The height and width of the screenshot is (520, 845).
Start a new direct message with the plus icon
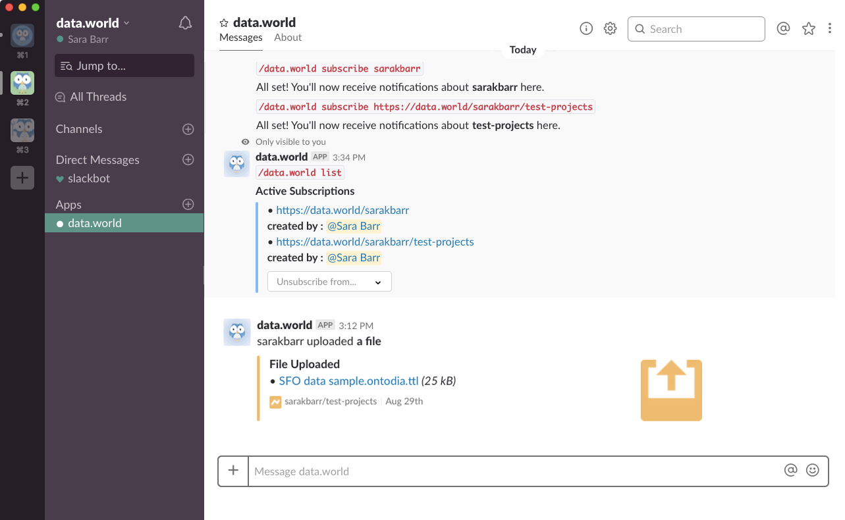click(x=188, y=159)
